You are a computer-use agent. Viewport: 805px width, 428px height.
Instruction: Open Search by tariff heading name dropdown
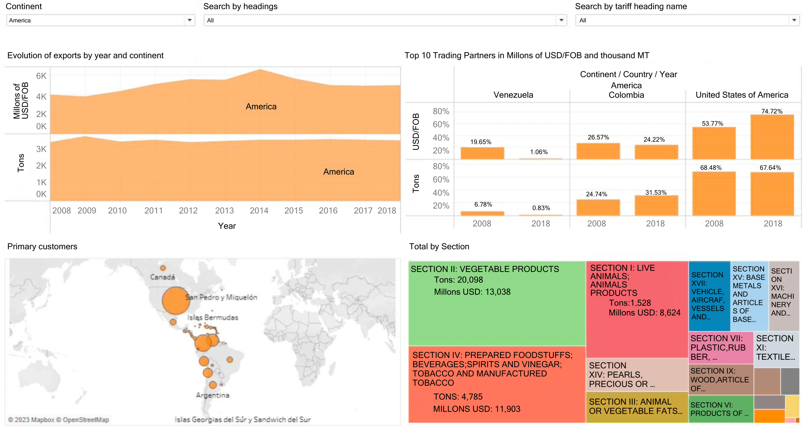794,20
